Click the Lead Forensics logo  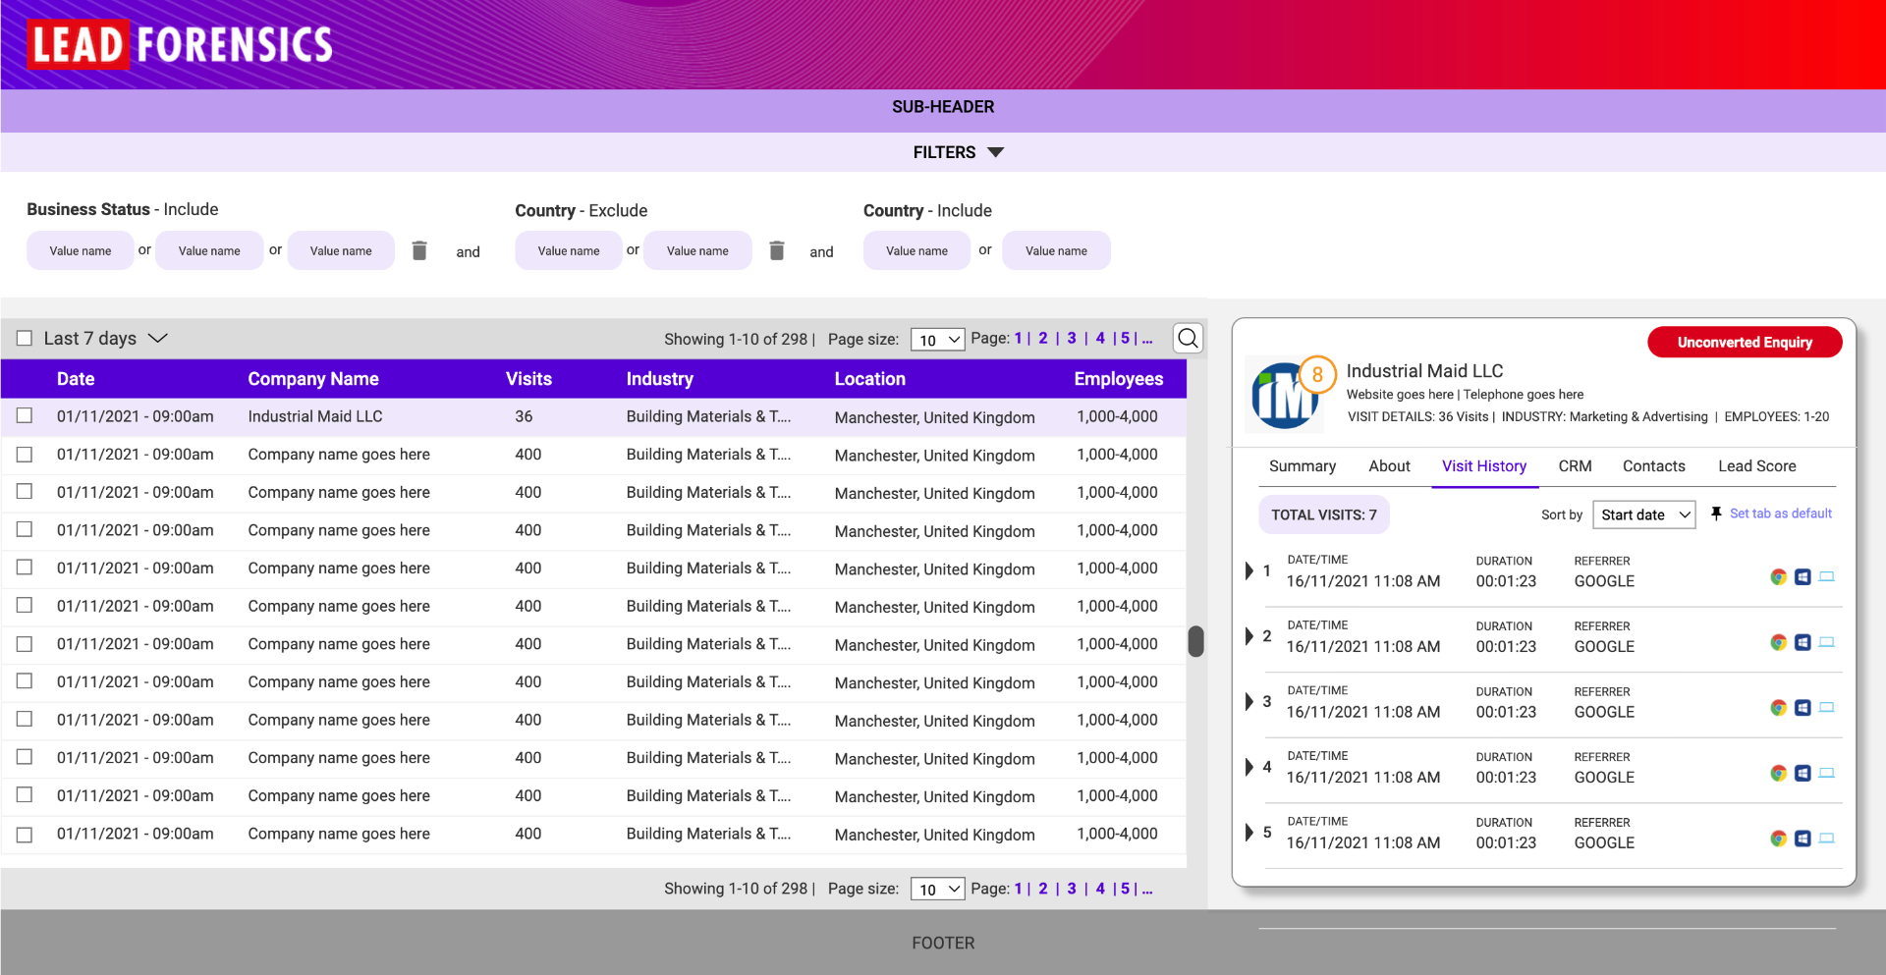[x=181, y=44]
